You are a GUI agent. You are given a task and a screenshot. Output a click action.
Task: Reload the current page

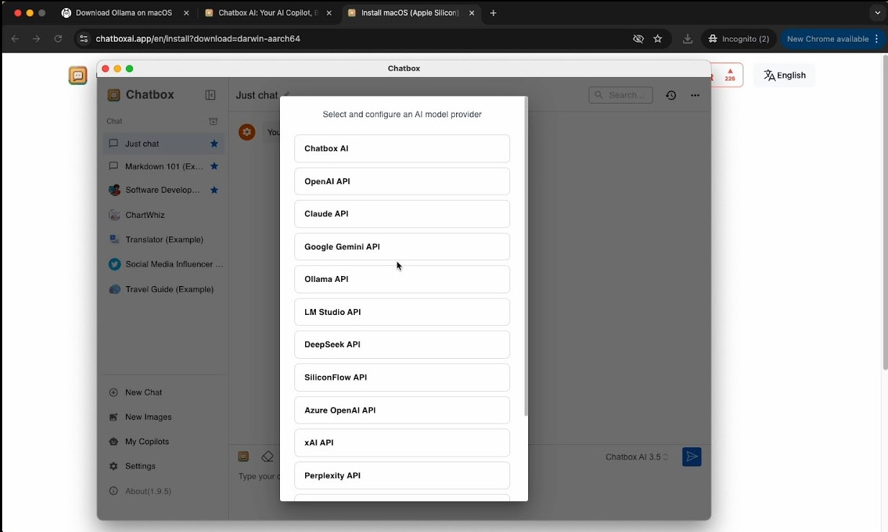point(58,39)
